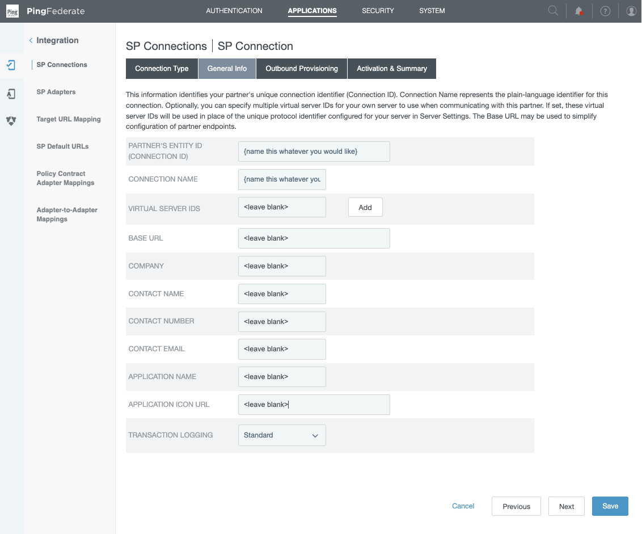Add a Virtual Server ID
The height and width of the screenshot is (534, 642).
pos(365,207)
